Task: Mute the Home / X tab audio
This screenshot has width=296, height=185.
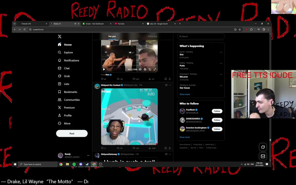Action: pyautogui.click(x=75, y=24)
